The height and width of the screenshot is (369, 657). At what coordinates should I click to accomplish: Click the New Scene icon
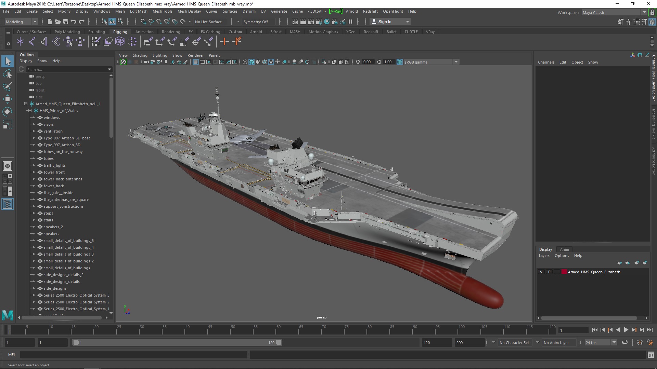(x=50, y=22)
